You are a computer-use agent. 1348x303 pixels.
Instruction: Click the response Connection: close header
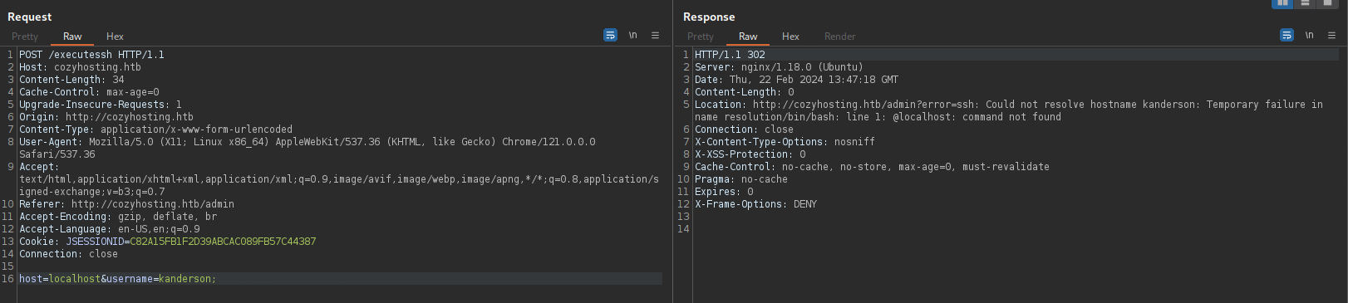click(744, 130)
